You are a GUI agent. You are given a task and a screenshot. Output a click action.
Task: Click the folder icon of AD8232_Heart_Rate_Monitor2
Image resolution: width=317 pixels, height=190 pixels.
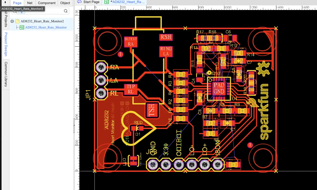17,21
